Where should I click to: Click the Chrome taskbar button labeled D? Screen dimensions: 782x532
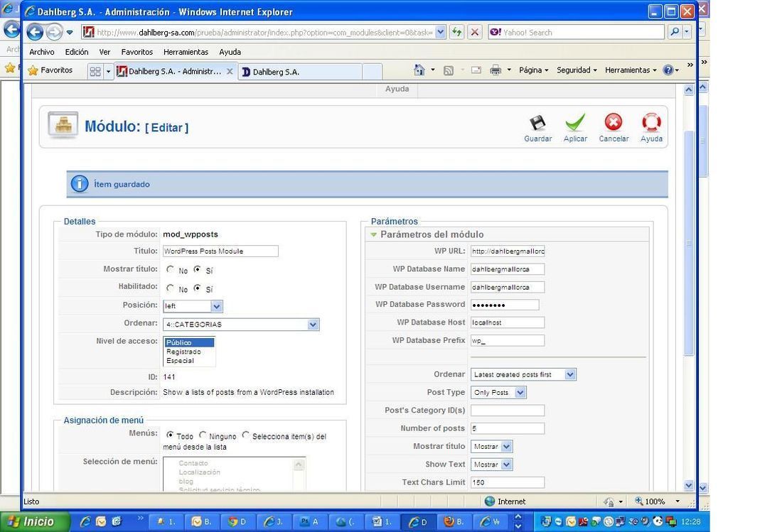pos(237,521)
